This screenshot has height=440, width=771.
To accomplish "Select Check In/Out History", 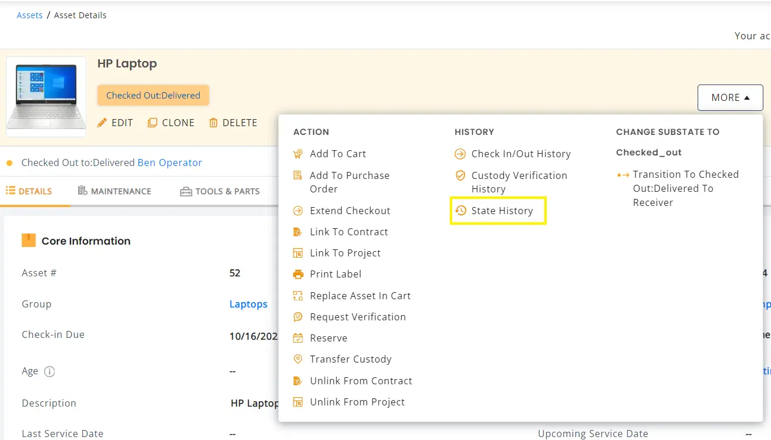I will [x=520, y=154].
